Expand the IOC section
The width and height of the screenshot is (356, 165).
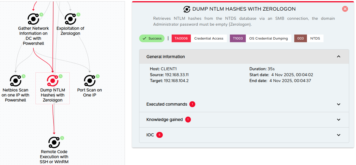point(244,135)
